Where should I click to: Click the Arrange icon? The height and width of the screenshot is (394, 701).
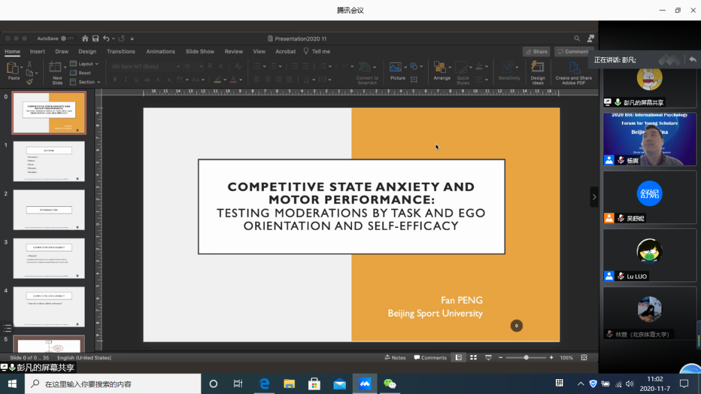[440, 67]
